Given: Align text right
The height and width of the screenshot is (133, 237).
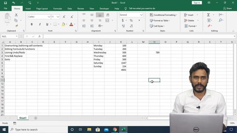Looking at the screenshot, I should 100,20.
